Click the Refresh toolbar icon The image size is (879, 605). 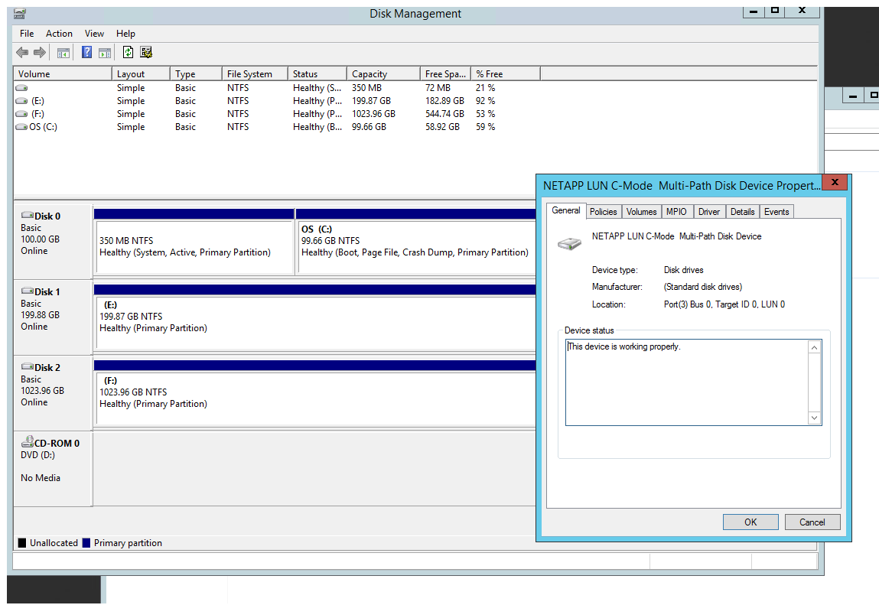click(129, 52)
